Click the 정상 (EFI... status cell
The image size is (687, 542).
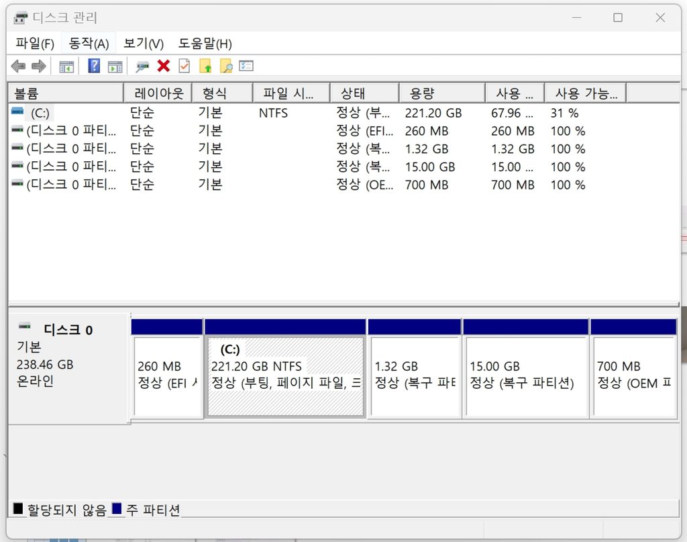(x=364, y=131)
